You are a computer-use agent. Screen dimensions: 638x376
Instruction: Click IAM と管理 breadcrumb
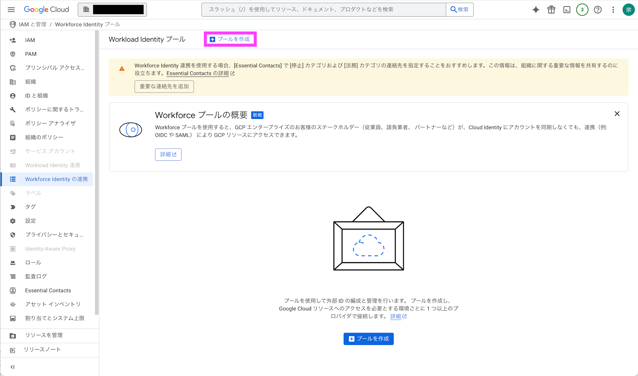coord(33,24)
